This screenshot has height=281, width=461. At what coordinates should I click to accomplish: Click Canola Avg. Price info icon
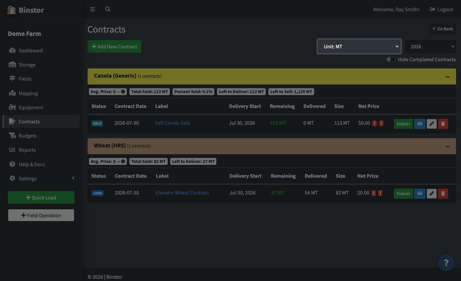123,91
